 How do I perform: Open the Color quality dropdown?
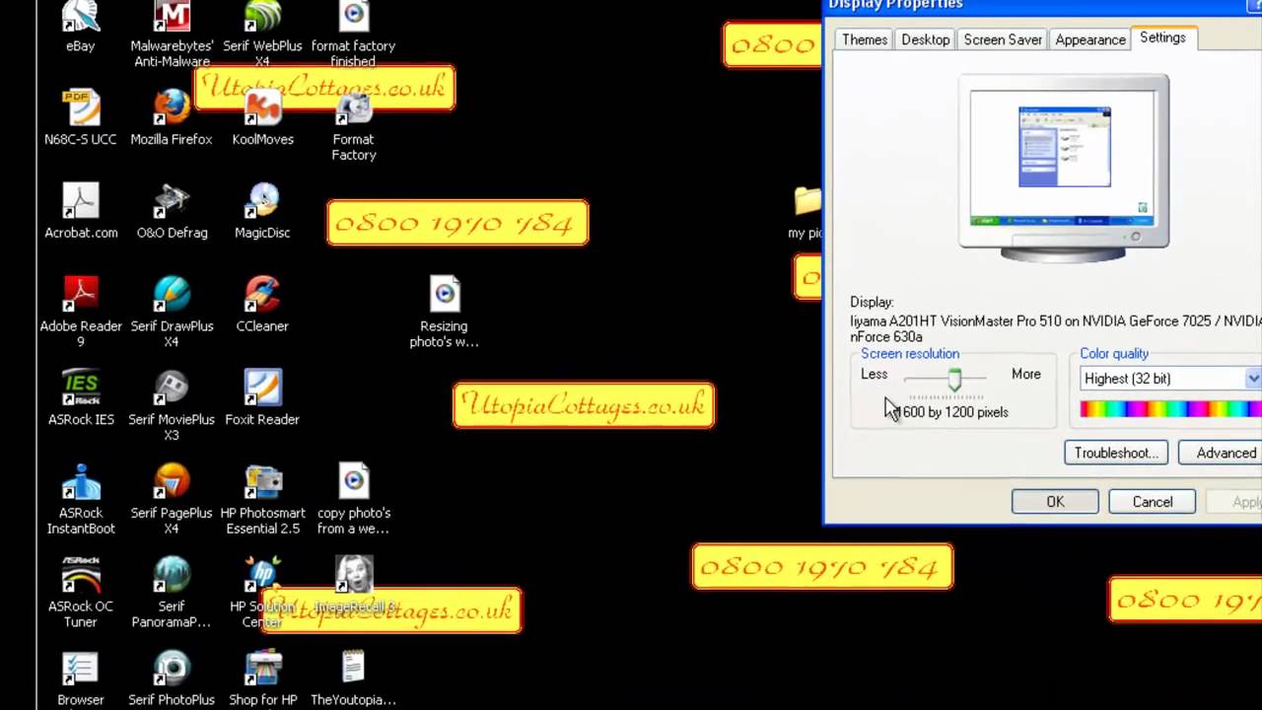tap(1170, 379)
